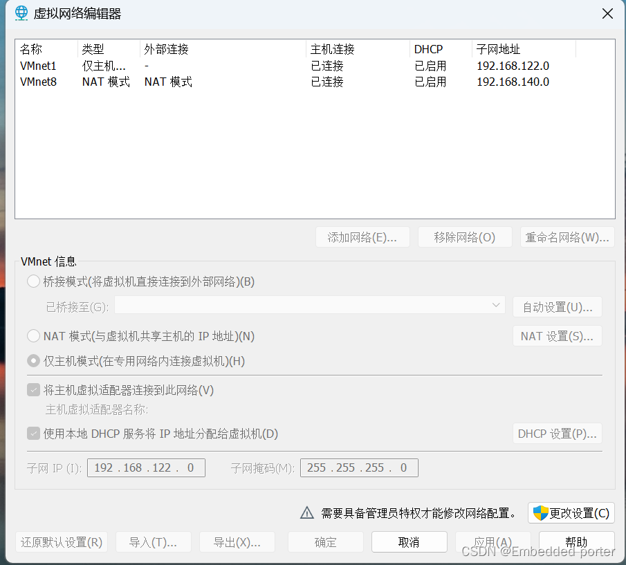This screenshot has height=565, width=626.
Task: Open NAT 设置(S)... button
Action: click(558, 336)
